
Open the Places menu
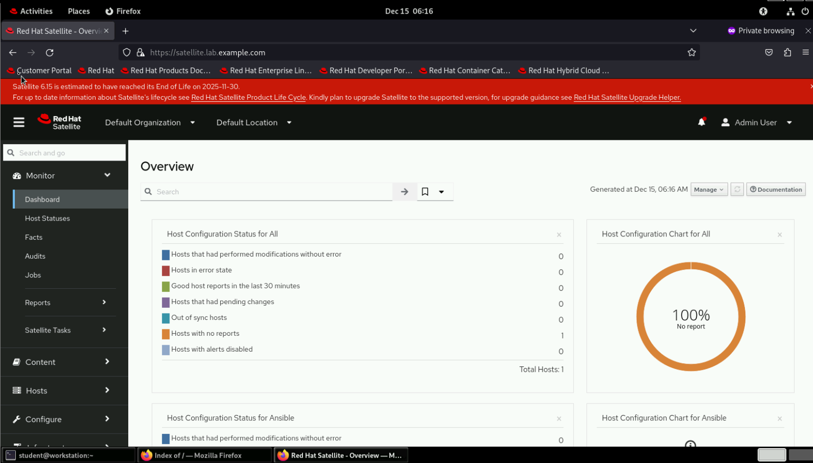pos(79,11)
